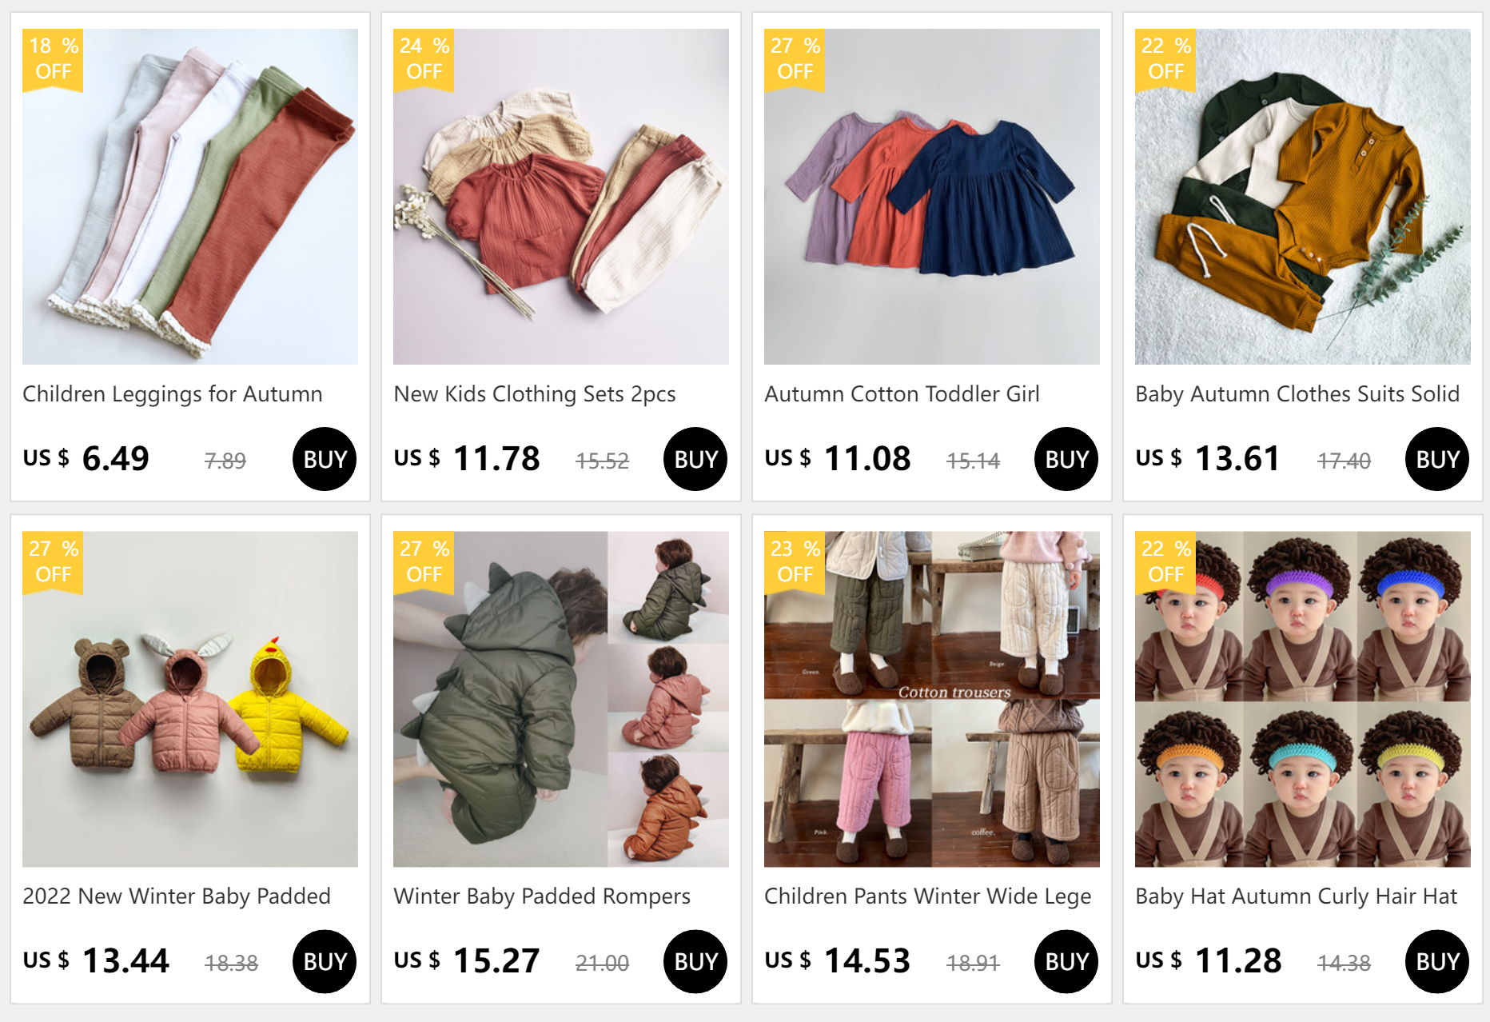Open the animal hood padded jackets image
Screen dimensions: 1490x1022
pyautogui.click(x=190, y=699)
